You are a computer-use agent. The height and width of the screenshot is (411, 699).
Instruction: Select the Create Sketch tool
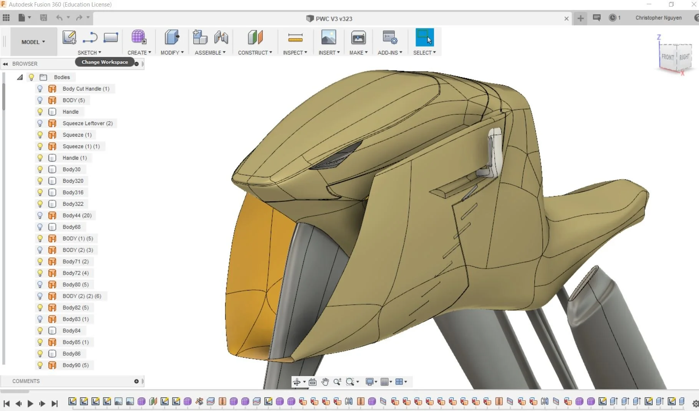click(x=69, y=37)
